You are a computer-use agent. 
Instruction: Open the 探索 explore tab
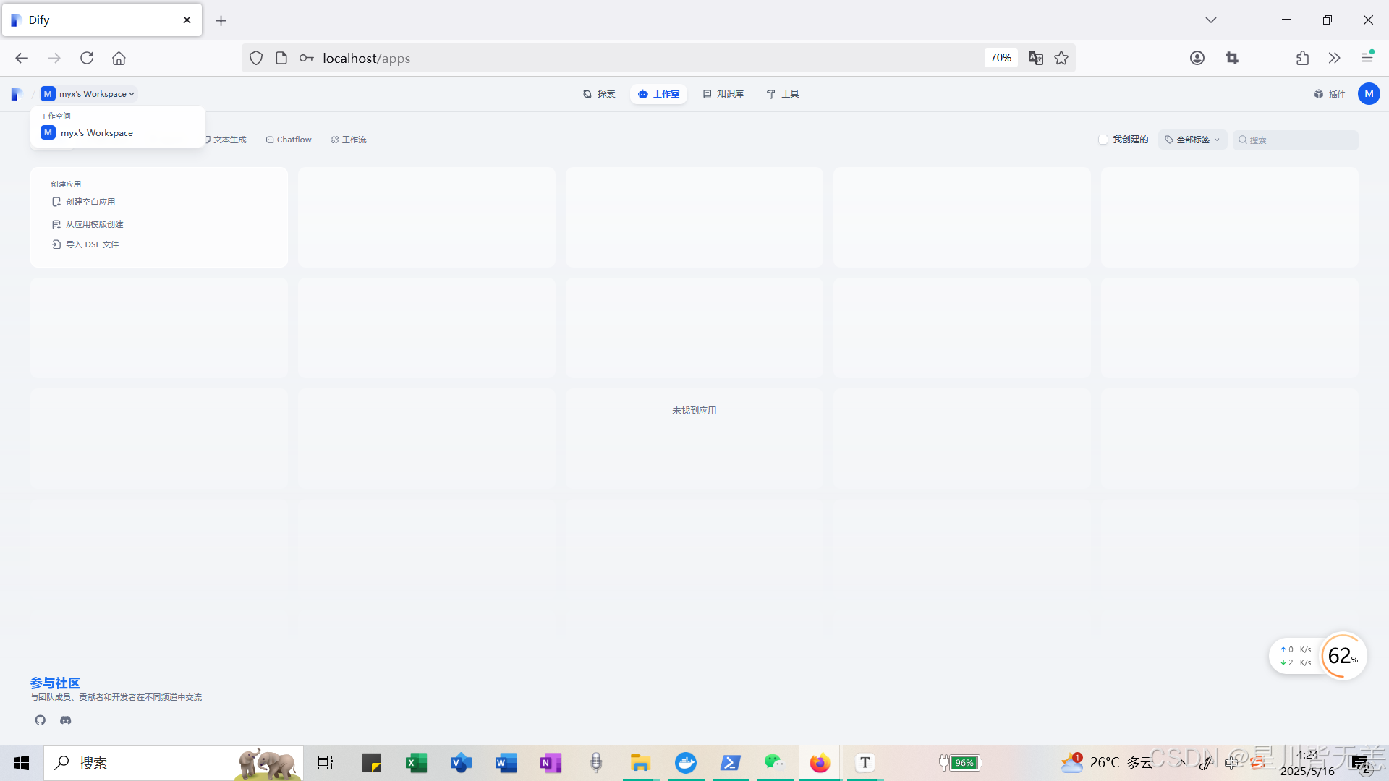(599, 94)
